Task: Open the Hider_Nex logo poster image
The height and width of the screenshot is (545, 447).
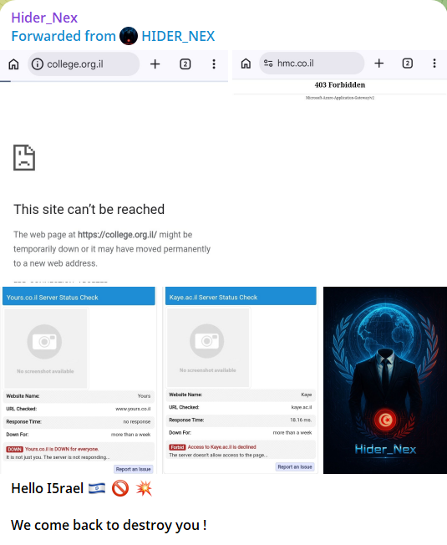Action: (385, 380)
